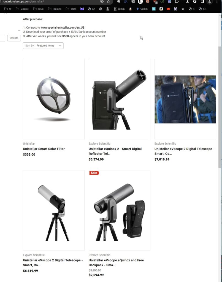Open Chrome's three-dot menu
The image size is (222, 282).
[x=217, y=1]
